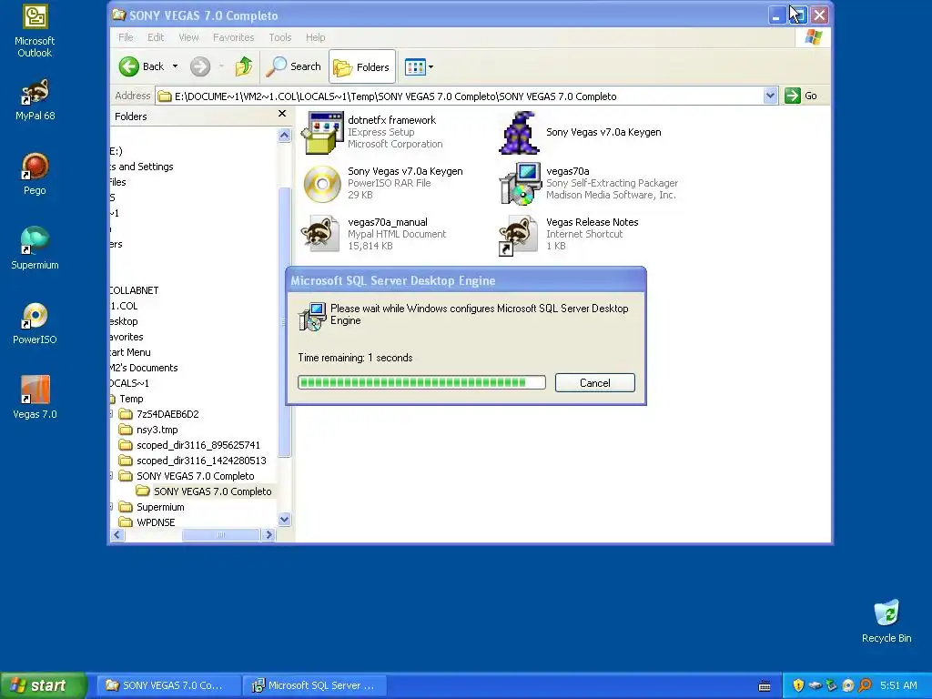Image resolution: width=932 pixels, height=699 pixels.
Task: Open the Start menu
Action: coord(43,685)
